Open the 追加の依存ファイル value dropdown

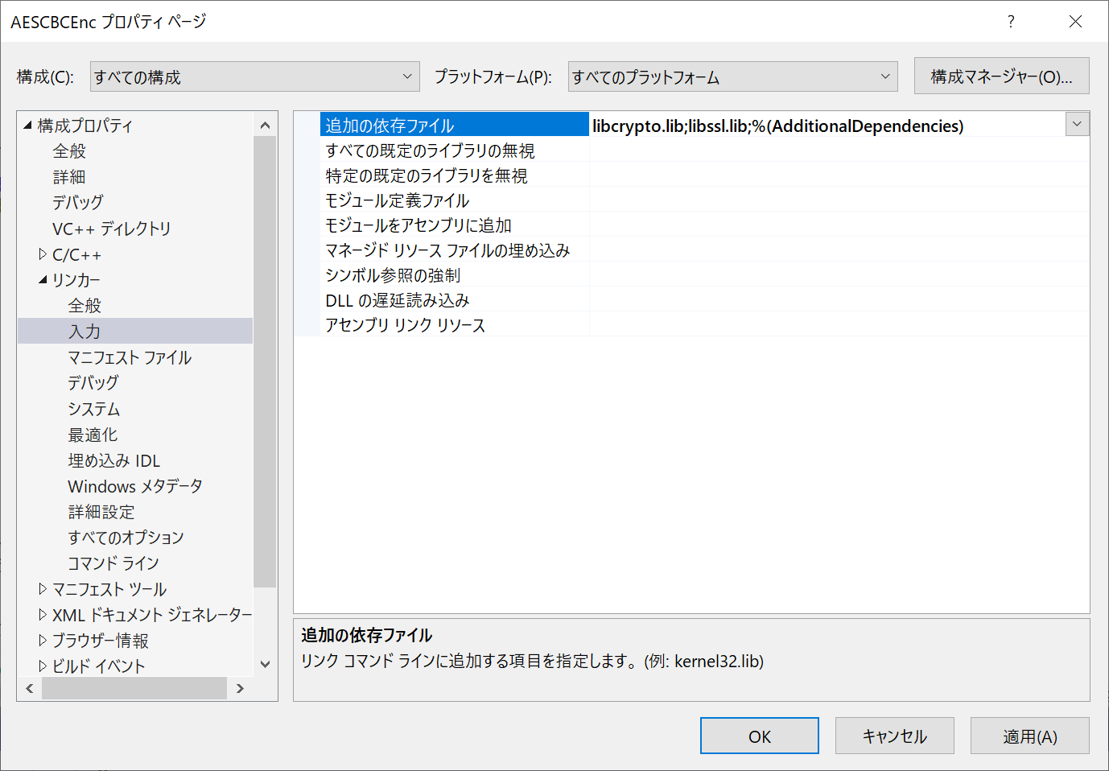click(x=1078, y=124)
